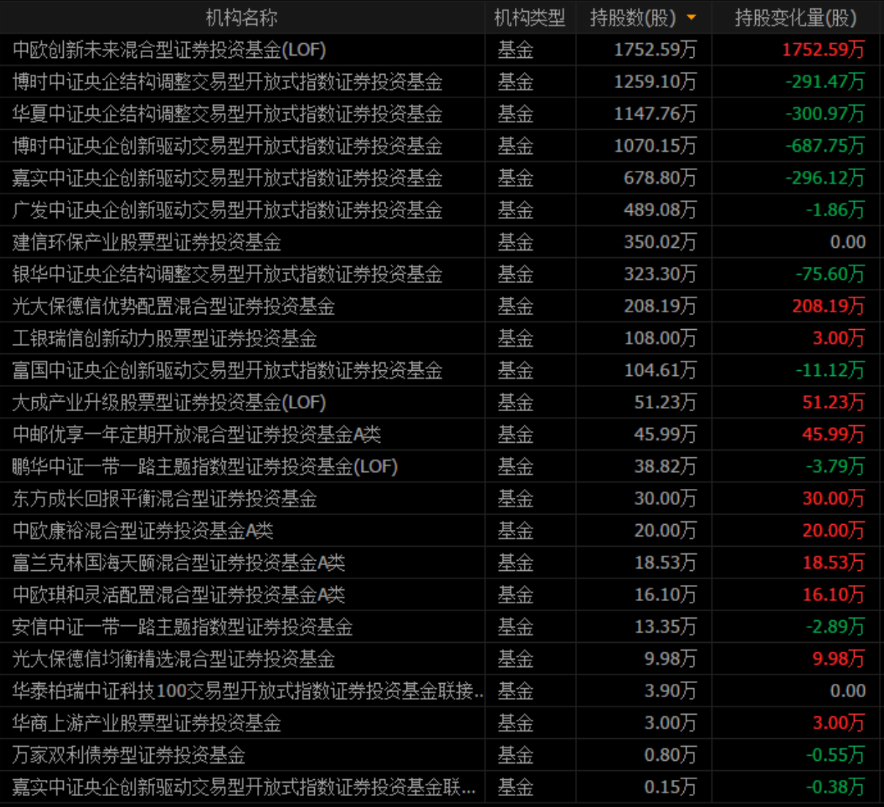This screenshot has height=807, width=884.
Task: Select 万家双利债券型证券投资基金
Action: 129,755
